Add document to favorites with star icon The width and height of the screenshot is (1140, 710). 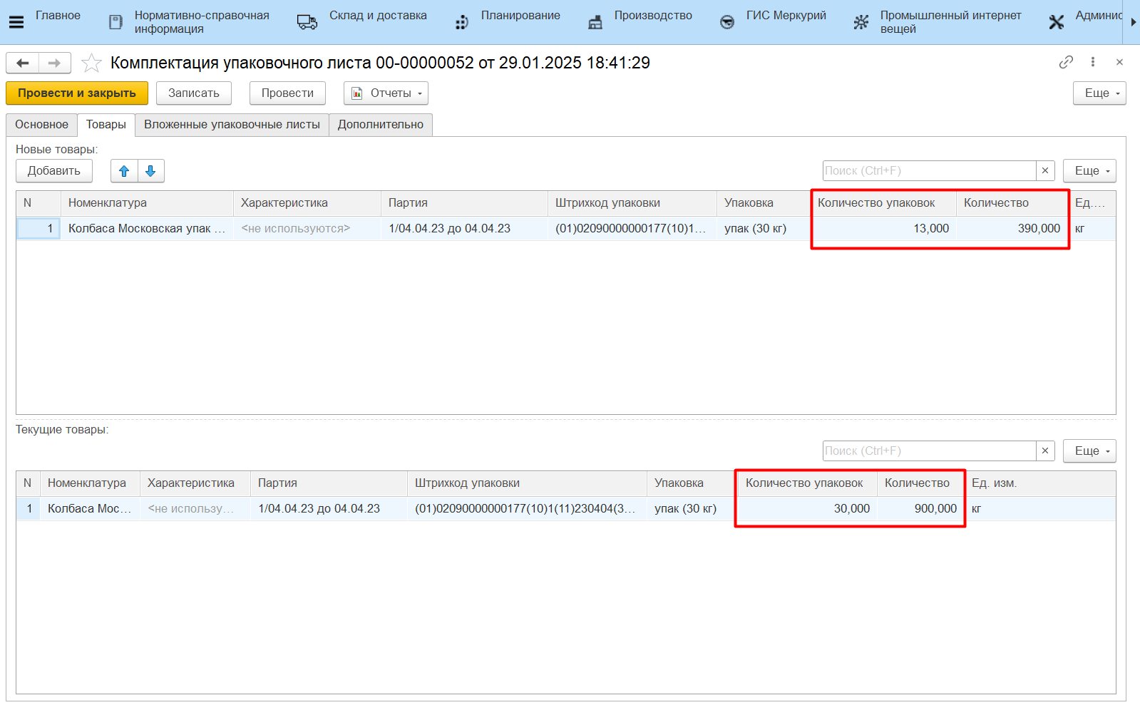[x=91, y=63]
